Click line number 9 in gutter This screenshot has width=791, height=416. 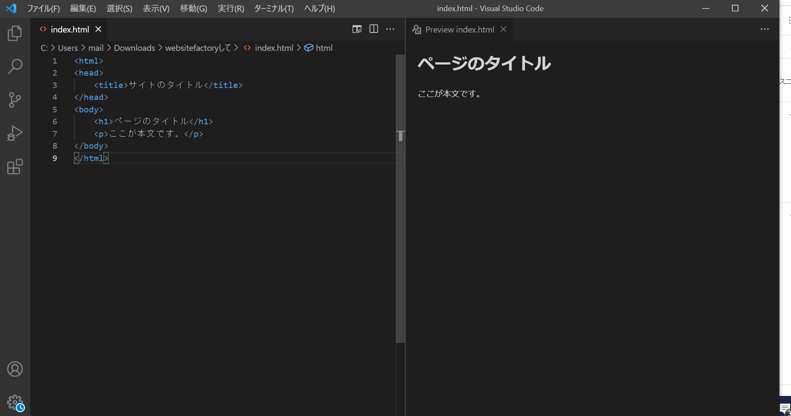[x=55, y=158]
